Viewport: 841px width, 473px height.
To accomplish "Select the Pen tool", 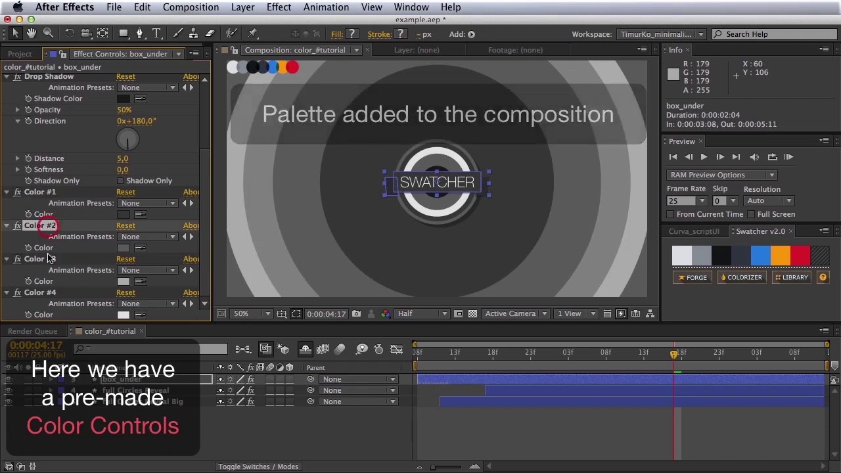I will (x=140, y=34).
